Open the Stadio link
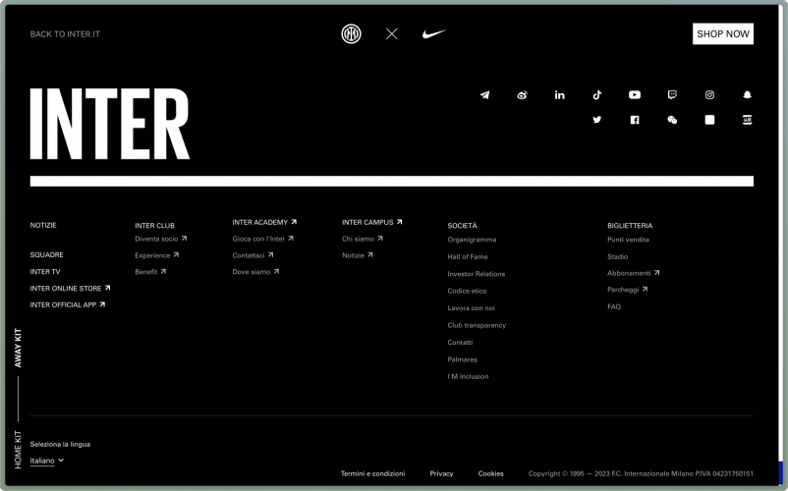This screenshot has width=788, height=491. (617, 256)
